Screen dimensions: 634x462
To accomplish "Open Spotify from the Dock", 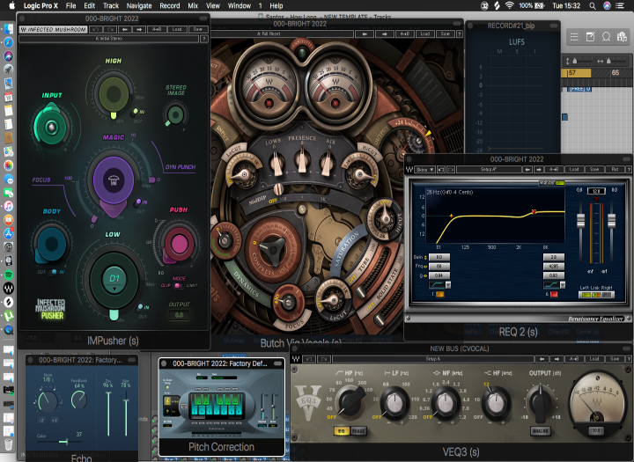I will coord(9,275).
